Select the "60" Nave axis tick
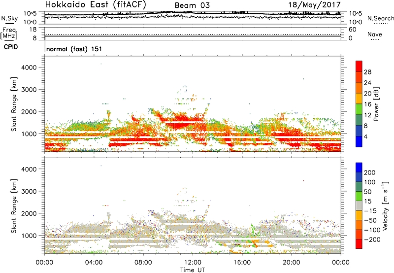Image resolution: width=394 pixels, height=273 pixels. [352, 30]
